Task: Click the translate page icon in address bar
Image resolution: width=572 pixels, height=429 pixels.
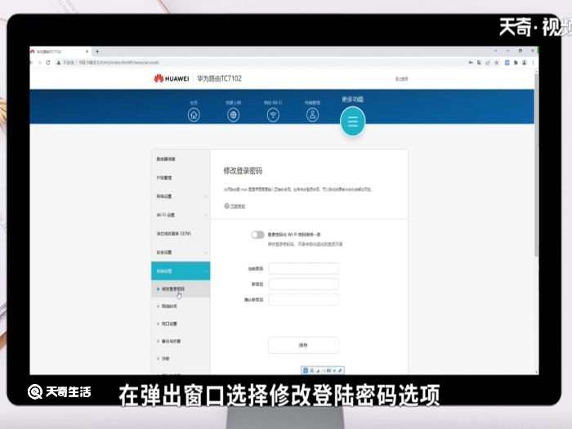Action: tap(479, 63)
